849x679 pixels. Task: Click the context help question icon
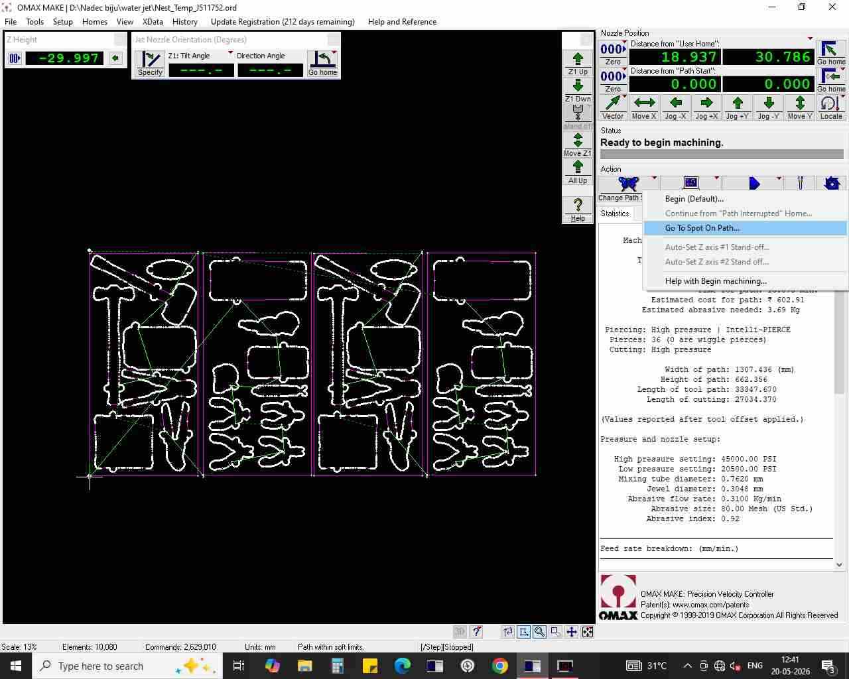[476, 632]
